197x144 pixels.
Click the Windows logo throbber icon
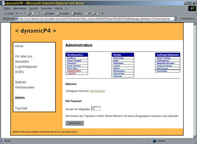192,9
